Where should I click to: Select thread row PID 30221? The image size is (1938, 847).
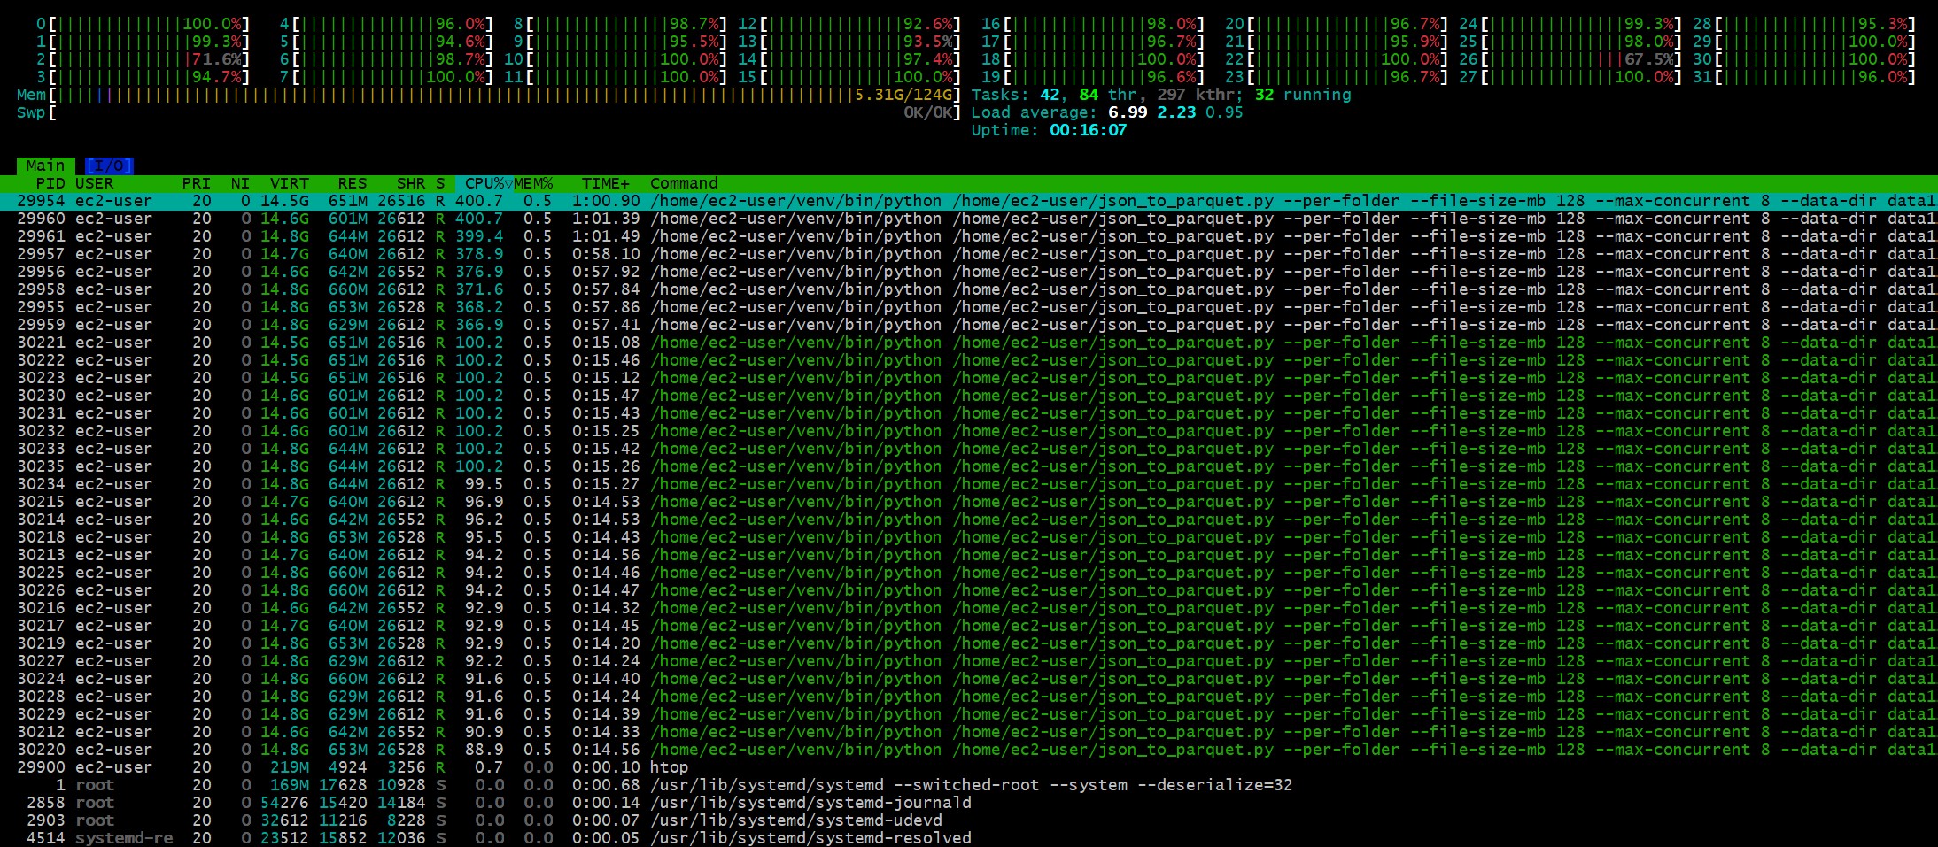[x=969, y=343]
